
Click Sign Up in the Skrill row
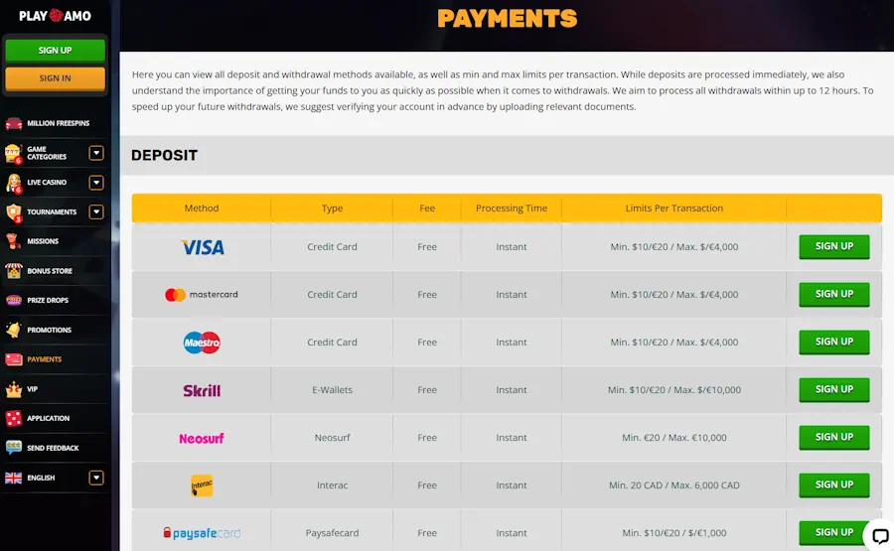tap(833, 390)
